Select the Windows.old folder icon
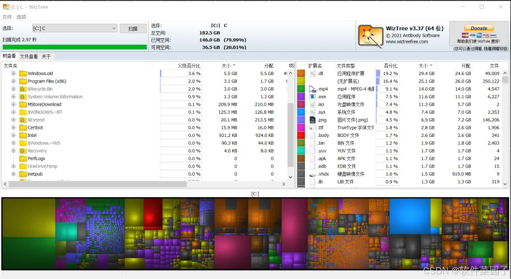Viewport: 511px width, 279px height. coord(23,74)
